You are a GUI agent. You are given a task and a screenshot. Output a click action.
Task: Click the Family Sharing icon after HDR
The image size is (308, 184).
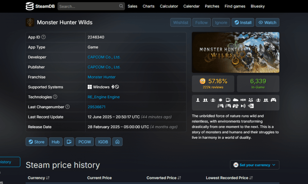click(x=251, y=100)
